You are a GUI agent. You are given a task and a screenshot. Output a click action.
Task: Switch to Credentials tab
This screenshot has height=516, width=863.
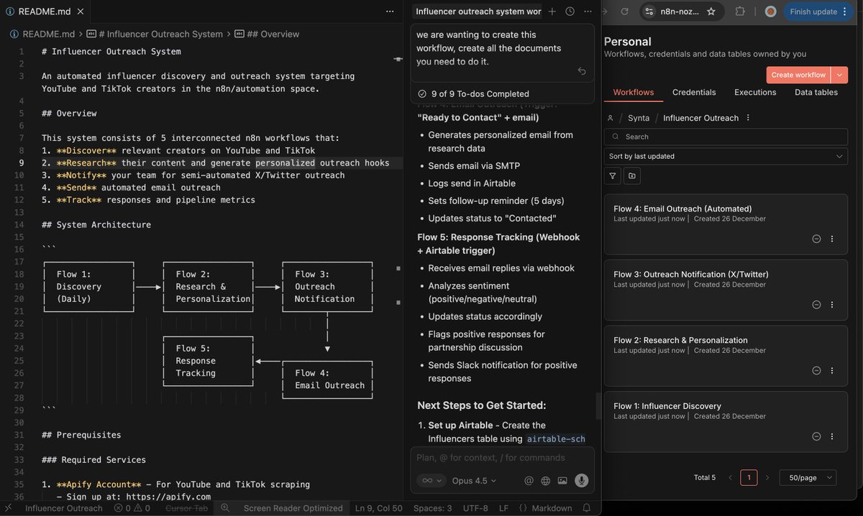coord(694,92)
